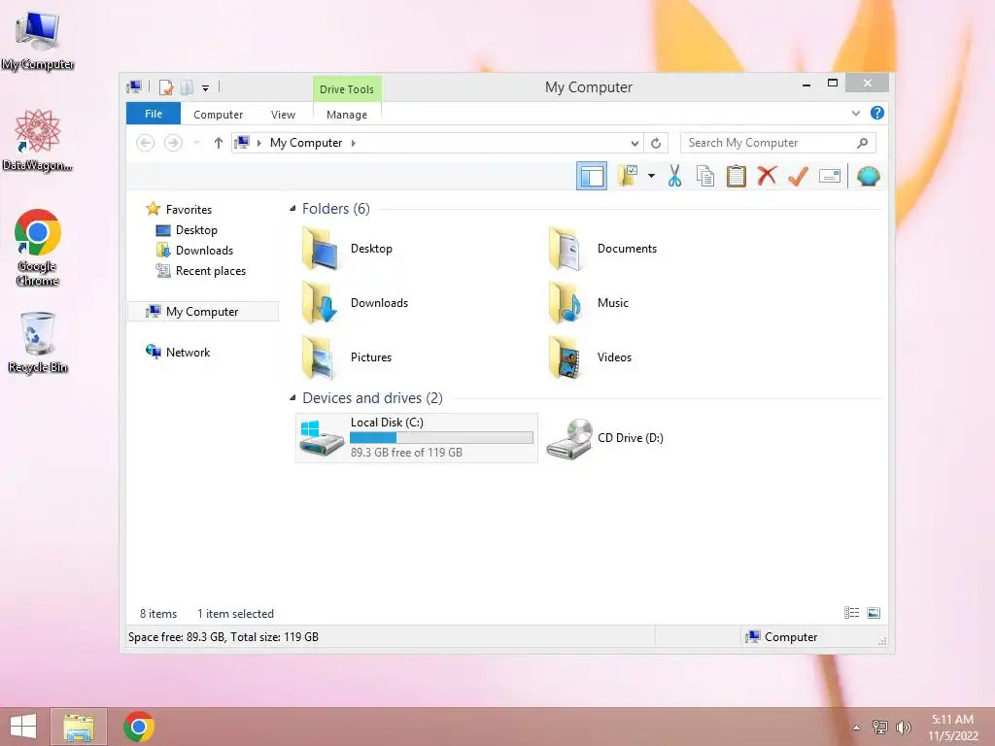The width and height of the screenshot is (995, 746).
Task: Open the File ribbon tab
Action: click(x=154, y=114)
